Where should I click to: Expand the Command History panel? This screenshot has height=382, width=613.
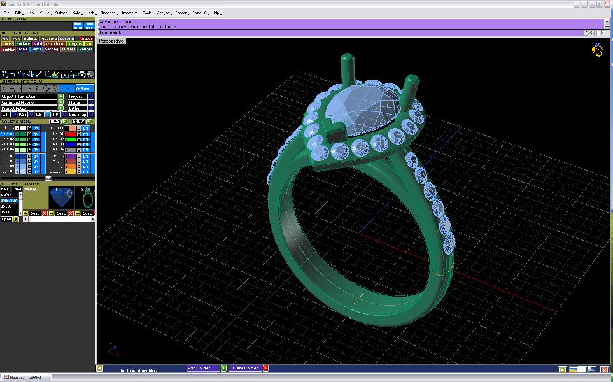point(61,103)
